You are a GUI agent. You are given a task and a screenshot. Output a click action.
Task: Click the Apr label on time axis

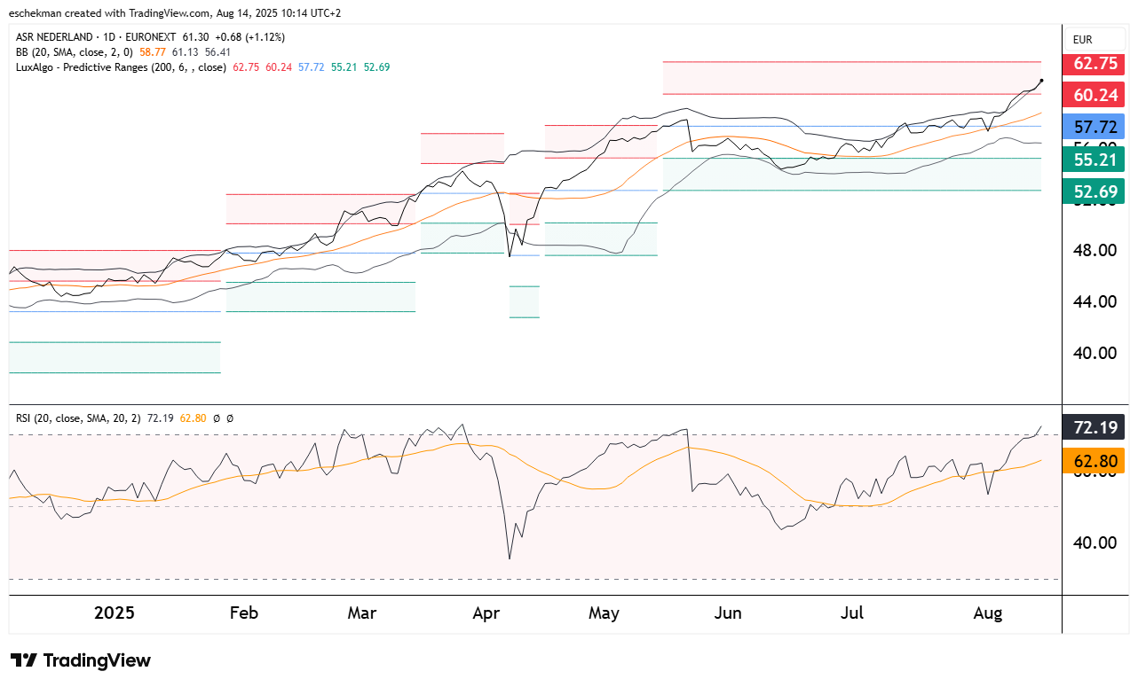486,613
